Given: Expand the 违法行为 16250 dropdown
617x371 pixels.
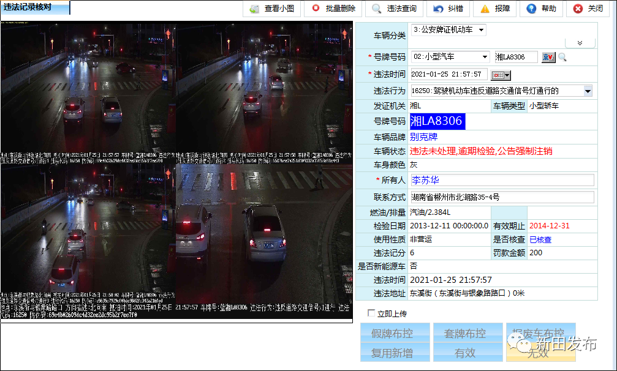Looking at the screenshot, I should [x=588, y=91].
